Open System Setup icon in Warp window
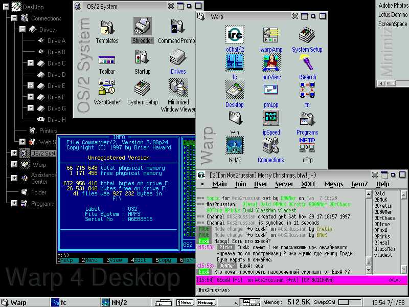Image resolution: width=409 pixels, height=307 pixels. 307,35
